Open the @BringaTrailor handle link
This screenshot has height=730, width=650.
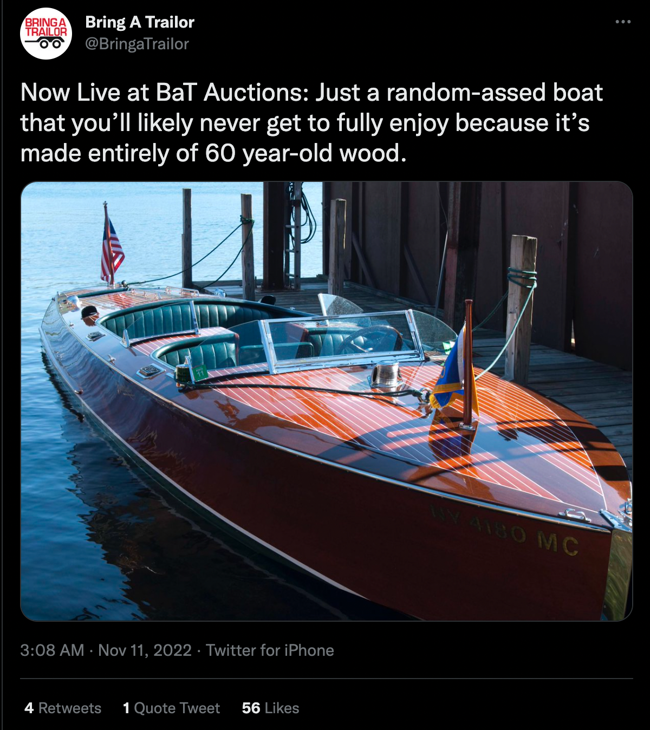coord(137,44)
